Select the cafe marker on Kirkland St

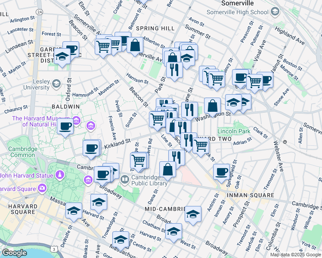(x=91, y=149)
